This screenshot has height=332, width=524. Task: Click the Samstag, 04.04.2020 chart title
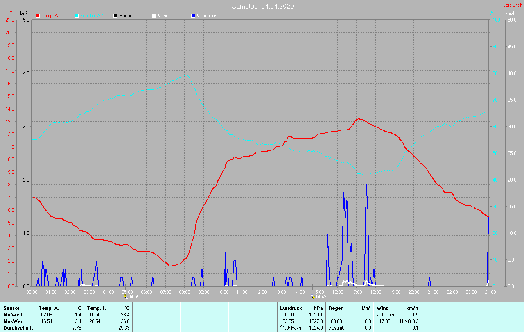click(262, 6)
